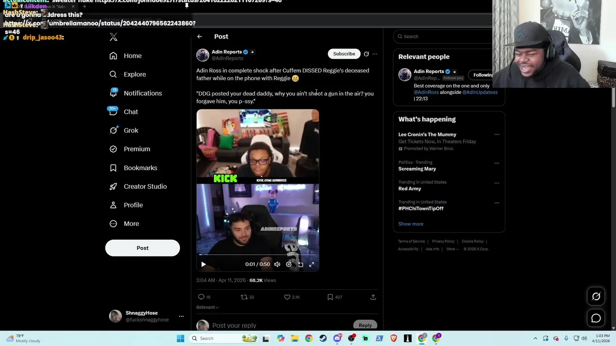
Task: Open options for Red Army trend
Action: point(497,183)
